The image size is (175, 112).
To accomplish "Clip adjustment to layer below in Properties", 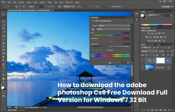I will click(110, 63).
